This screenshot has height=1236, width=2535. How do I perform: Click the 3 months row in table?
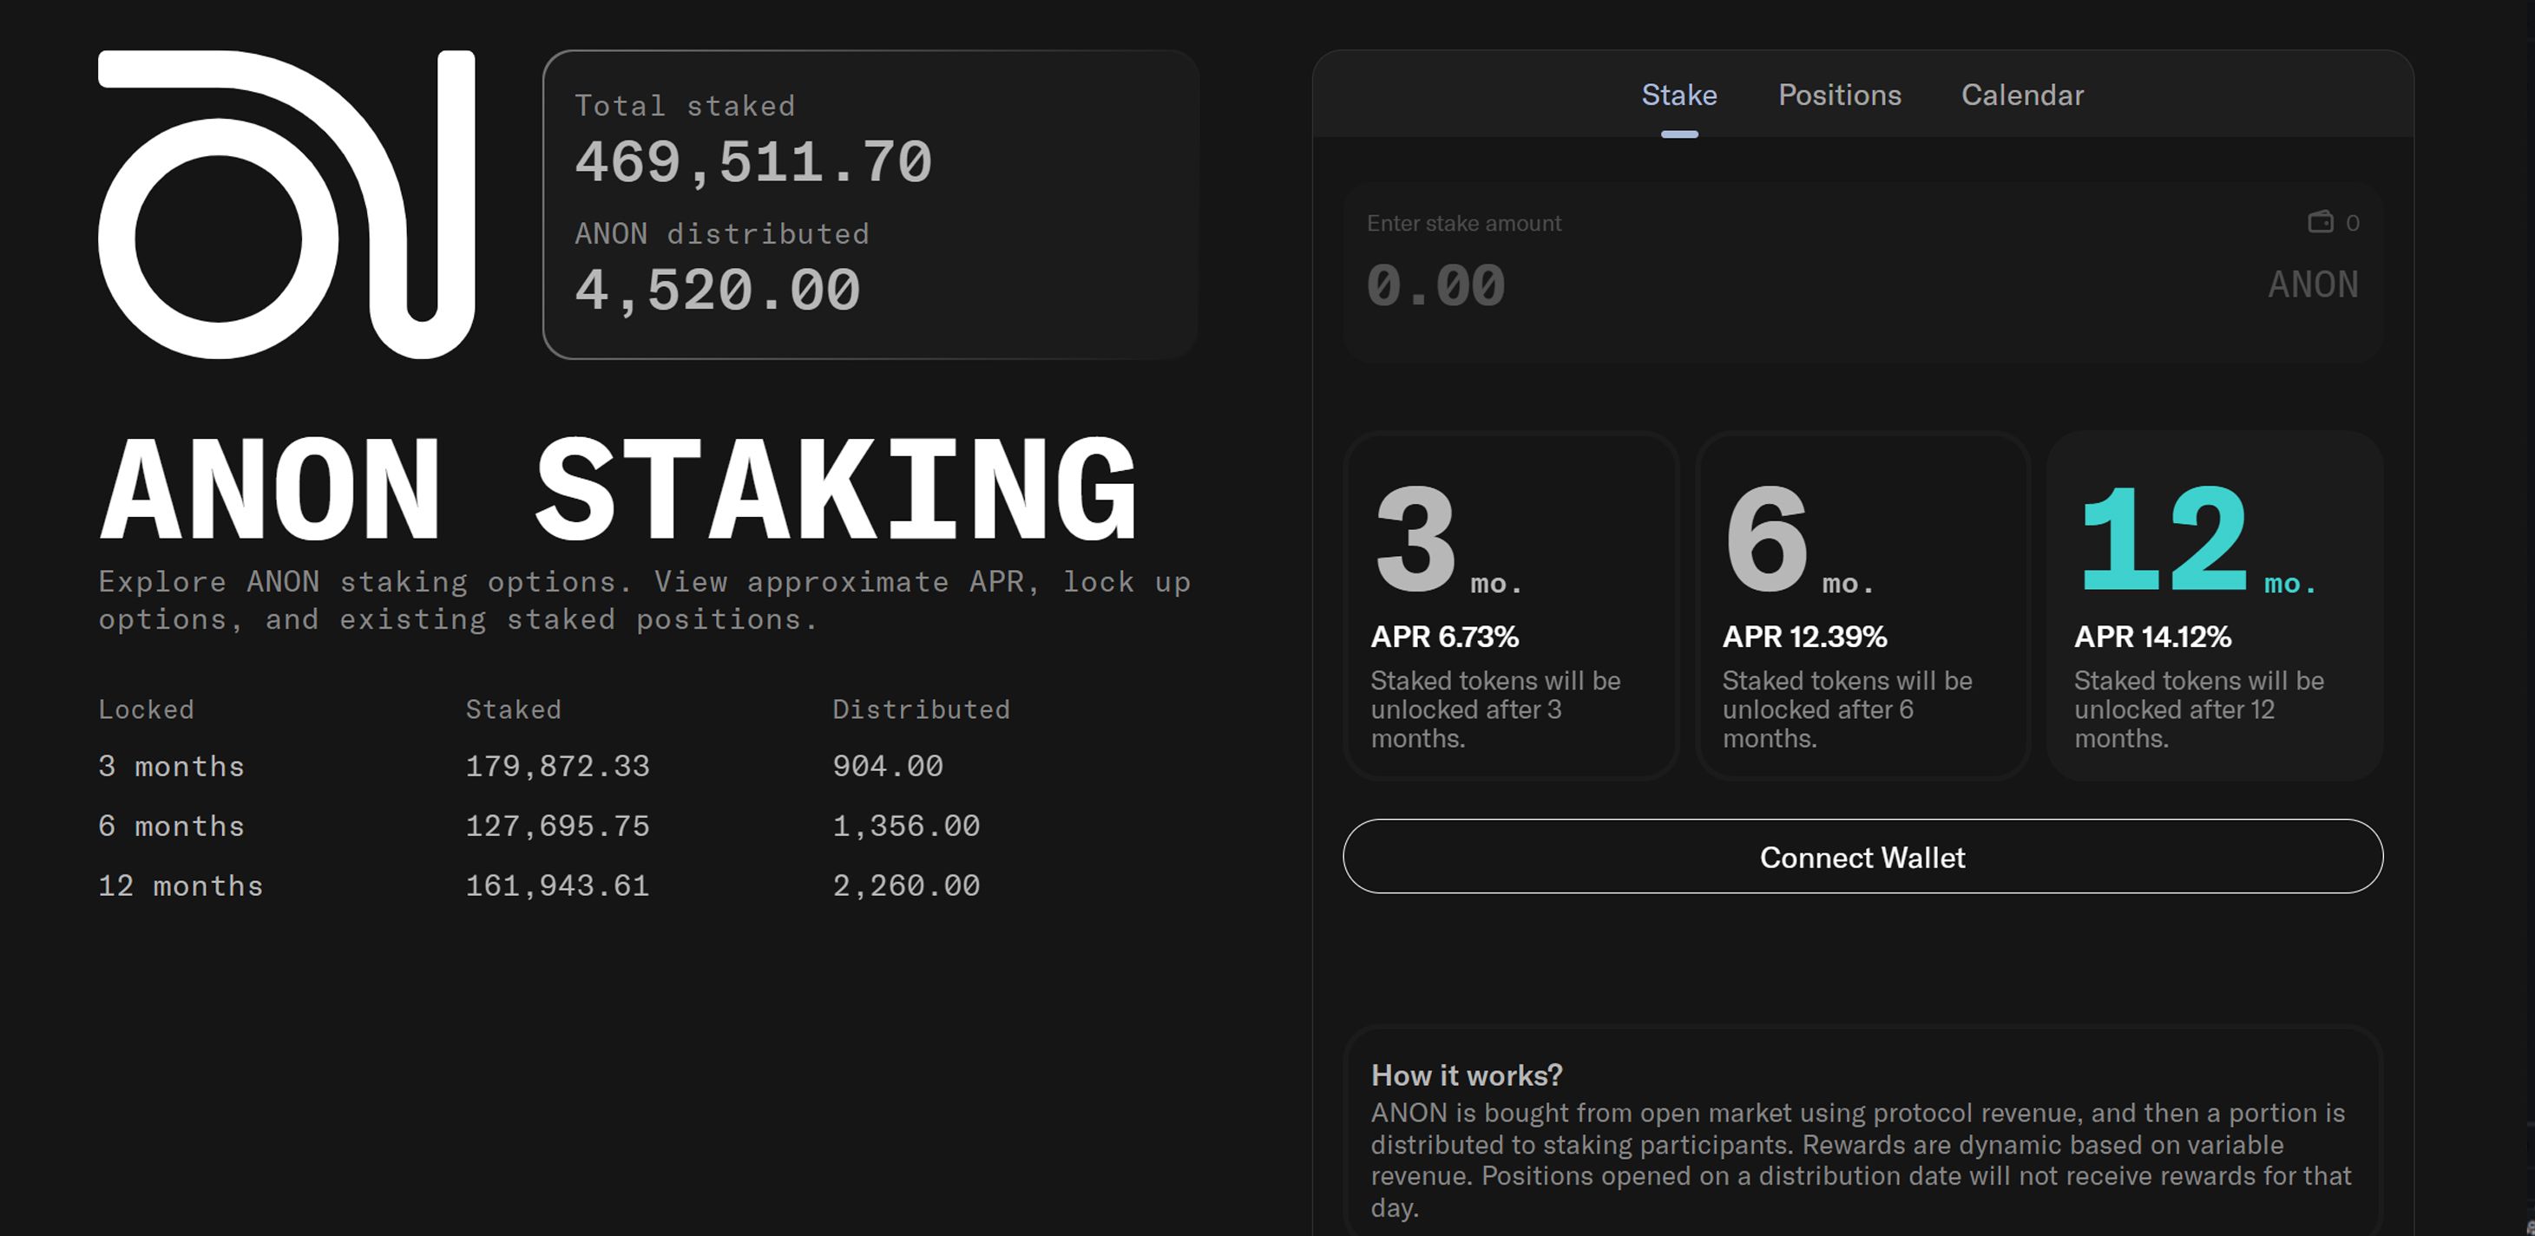pos(171,766)
